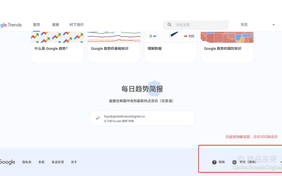
Task: Click the 直接在邮箱中收到最新热点资讯 subtitle
Action: coord(141,101)
